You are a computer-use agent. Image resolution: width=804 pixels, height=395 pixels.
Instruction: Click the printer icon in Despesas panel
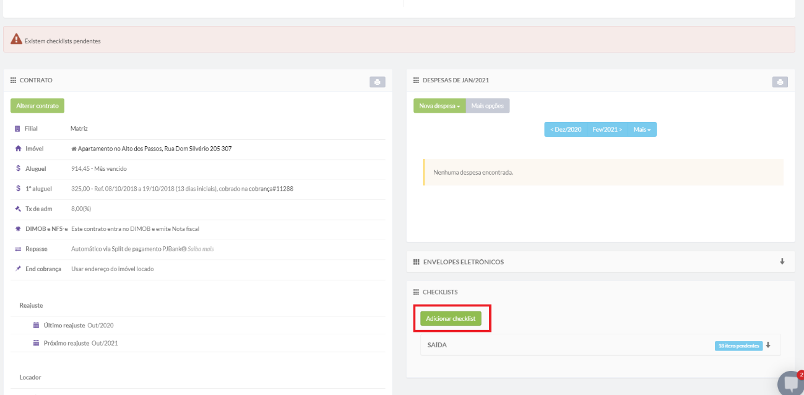[x=780, y=82]
